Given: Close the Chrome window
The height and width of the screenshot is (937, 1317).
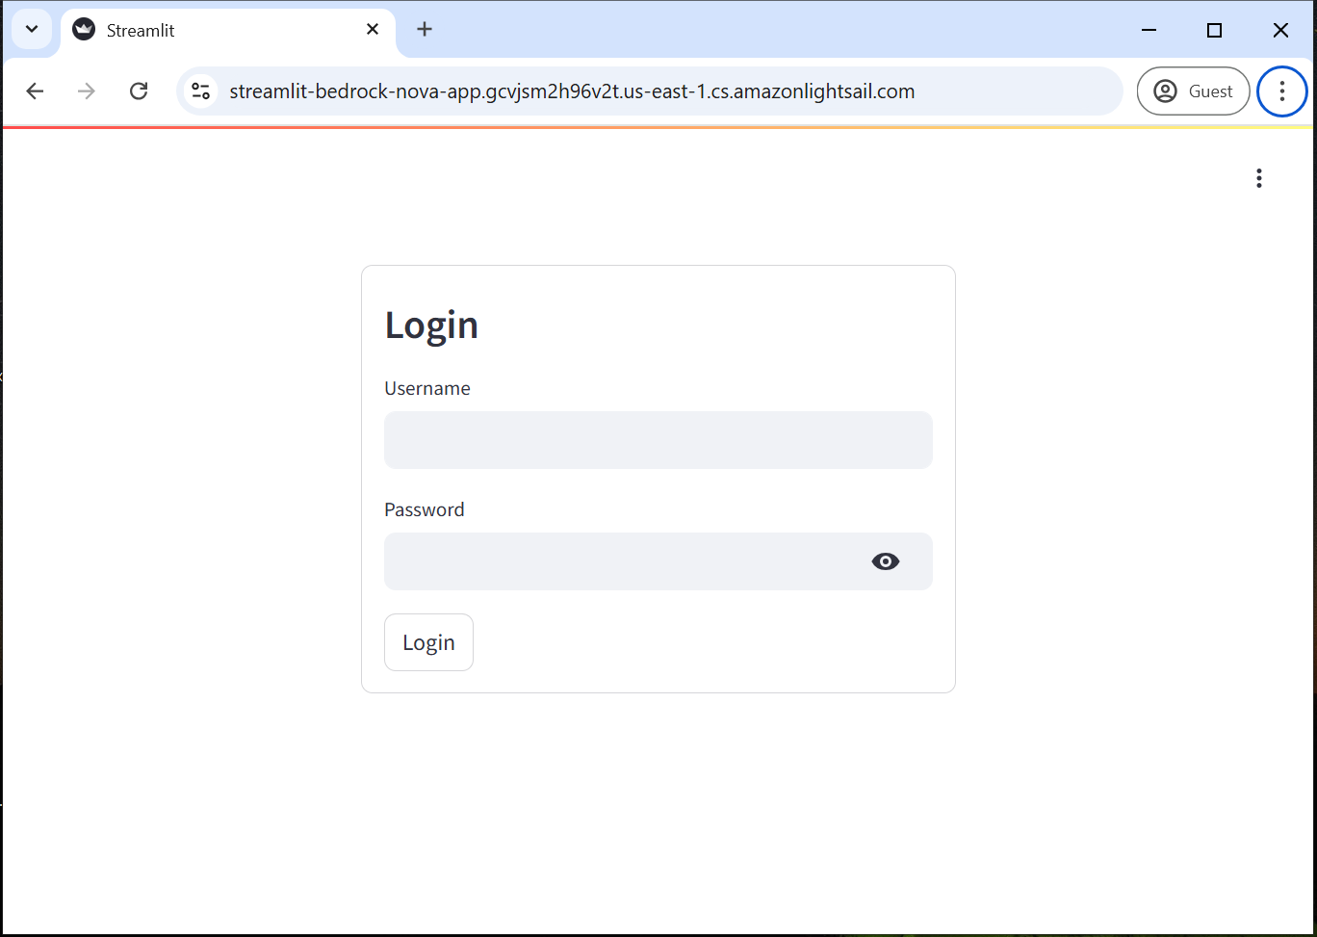Looking at the screenshot, I should (x=1280, y=30).
